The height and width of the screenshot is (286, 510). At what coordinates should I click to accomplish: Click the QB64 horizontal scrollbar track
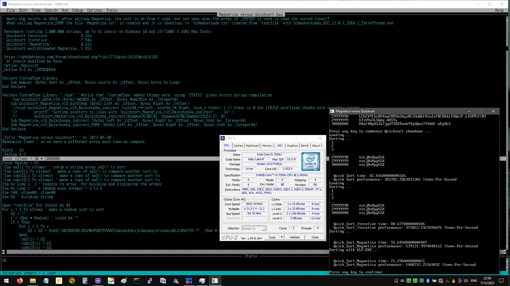click(x=167, y=252)
